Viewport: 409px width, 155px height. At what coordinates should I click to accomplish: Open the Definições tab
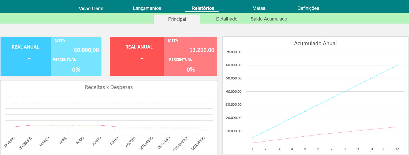click(x=308, y=8)
